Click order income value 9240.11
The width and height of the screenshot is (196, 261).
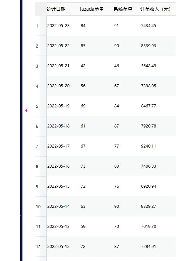(148, 146)
